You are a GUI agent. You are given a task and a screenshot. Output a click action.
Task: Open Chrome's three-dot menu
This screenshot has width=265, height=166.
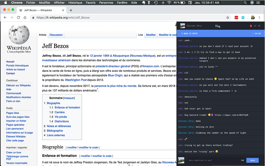click(259, 18)
